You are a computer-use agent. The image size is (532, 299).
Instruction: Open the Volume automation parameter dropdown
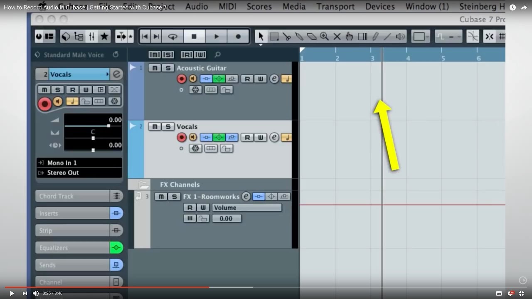click(x=247, y=208)
